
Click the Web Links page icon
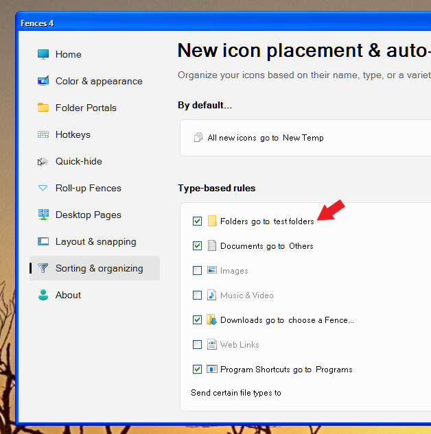click(x=212, y=344)
